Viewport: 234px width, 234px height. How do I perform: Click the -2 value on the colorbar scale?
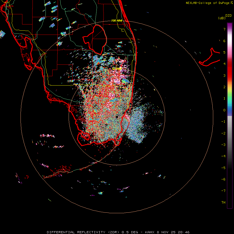223,133
